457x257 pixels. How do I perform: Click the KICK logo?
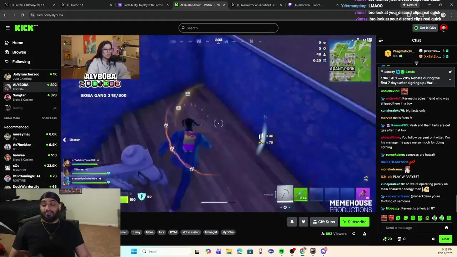(x=26, y=28)
